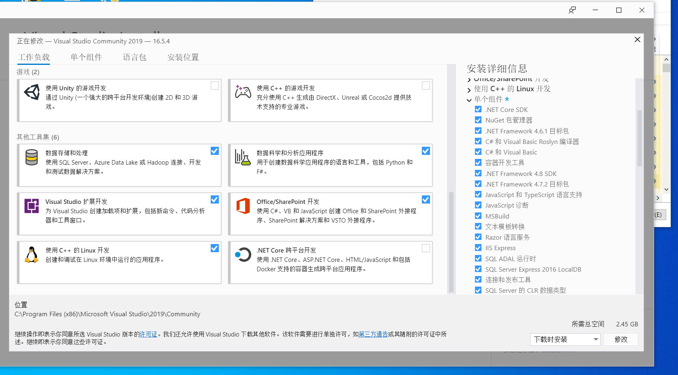Uncheck the C# 和 Visual Basic component

point(478,152)
